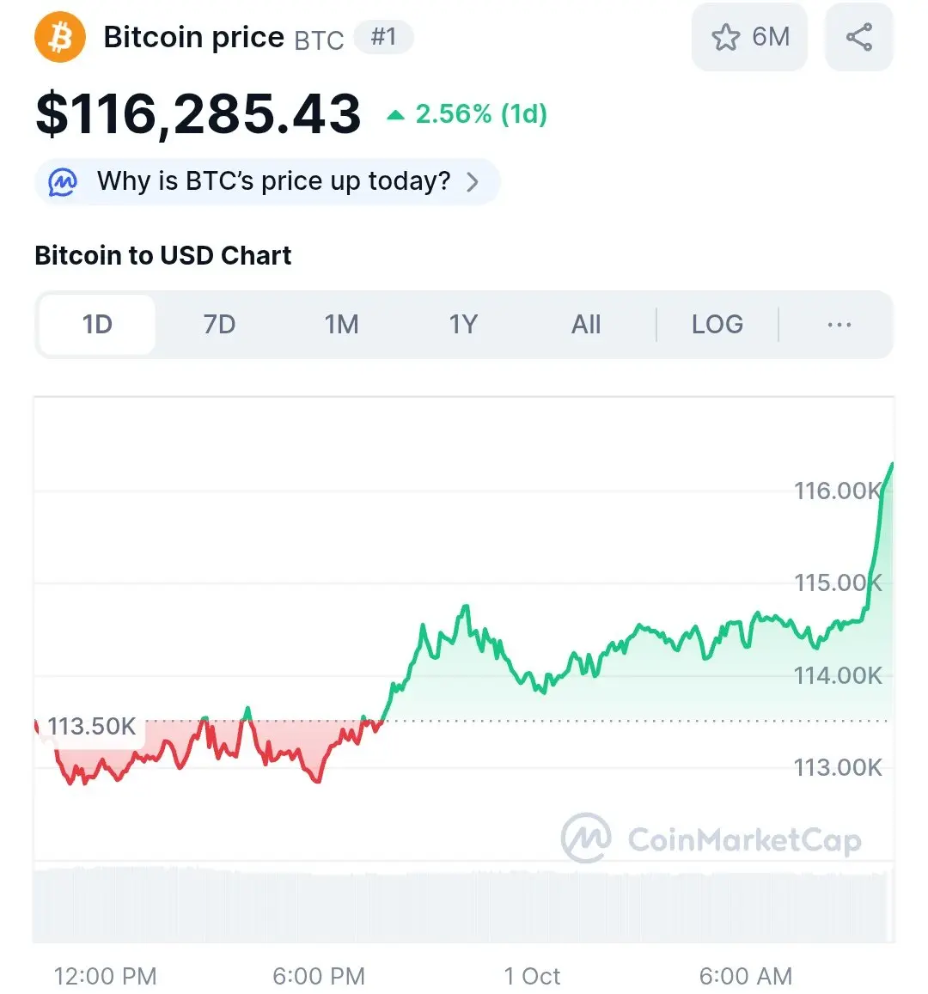This screenshot has width=928, height=994.
Task: Click the volume bars below the chart
Action: point(463,907)
